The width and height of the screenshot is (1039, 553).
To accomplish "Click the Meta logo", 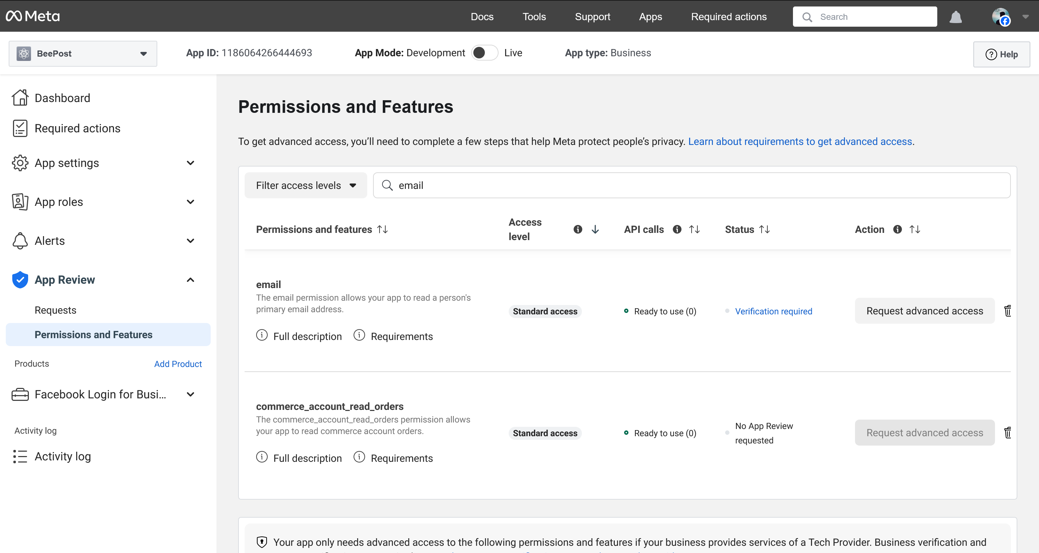I will [33, 16].
